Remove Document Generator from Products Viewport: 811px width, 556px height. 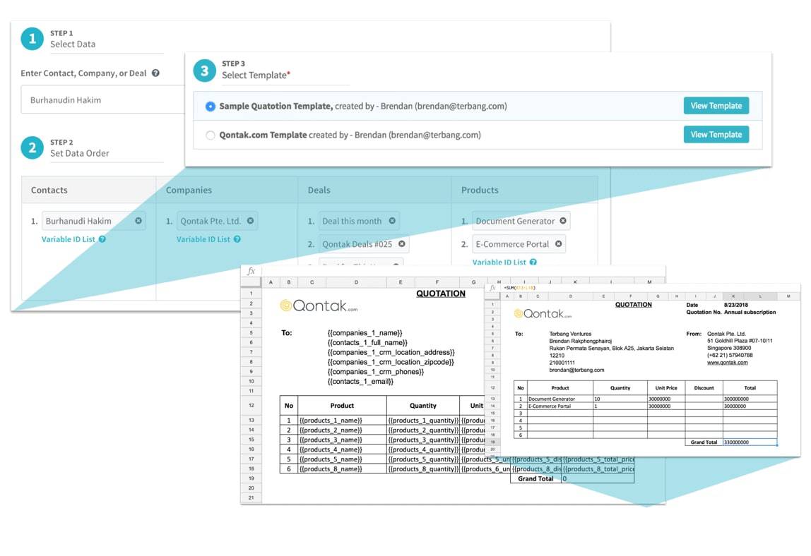point(563,221)
